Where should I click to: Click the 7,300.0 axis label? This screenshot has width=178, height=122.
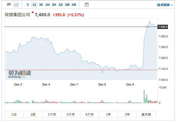point(163,47)
